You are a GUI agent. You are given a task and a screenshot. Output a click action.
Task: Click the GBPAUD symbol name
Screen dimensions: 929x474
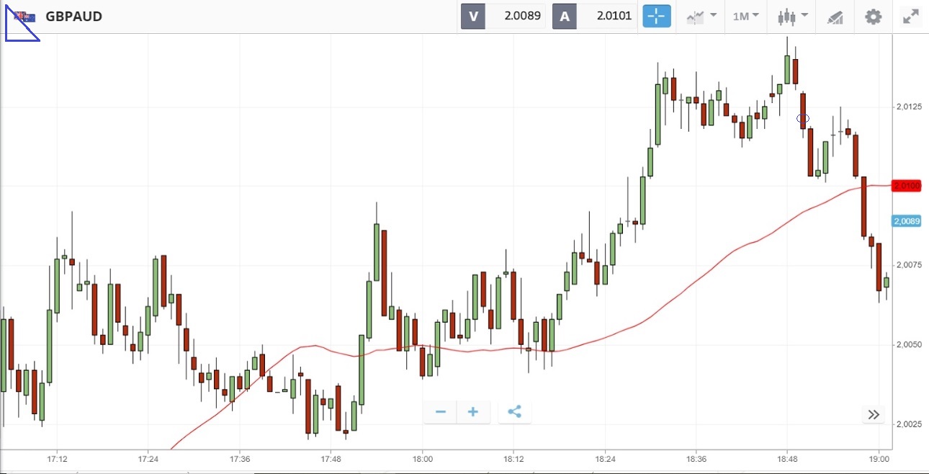tap(73, 16)
